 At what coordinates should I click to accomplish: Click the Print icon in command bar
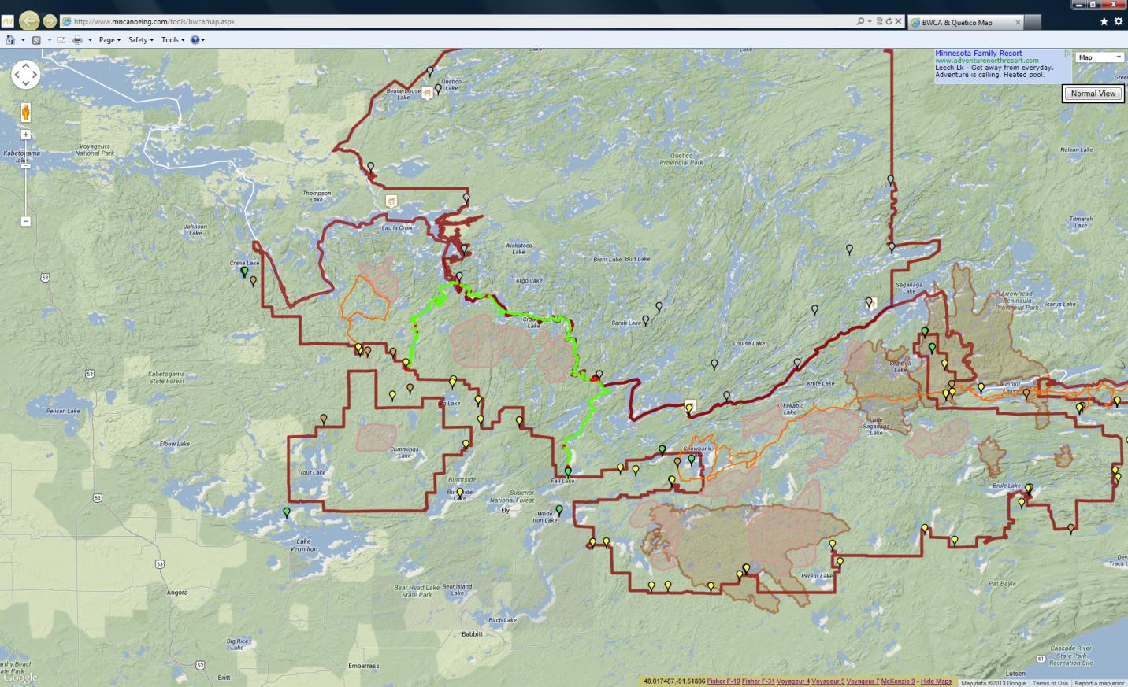77,39
